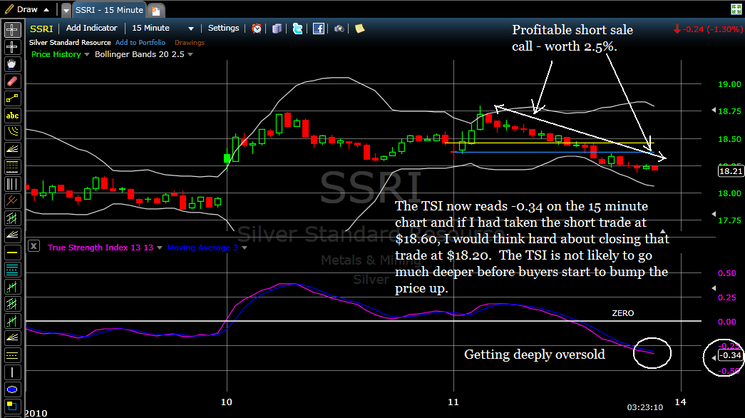Click the 19.00 price scale value
This screenshot has height=418, width=745.
pyautogui.click(x=729, y=84)
